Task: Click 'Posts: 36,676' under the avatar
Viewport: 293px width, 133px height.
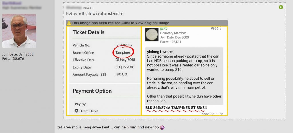Action: [x=13, y=59]
